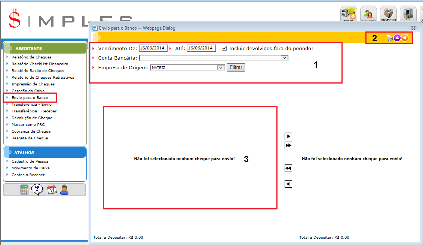Expand the Conta Bancária dropdown
This screenshot has width=423, height=245.
285,58
